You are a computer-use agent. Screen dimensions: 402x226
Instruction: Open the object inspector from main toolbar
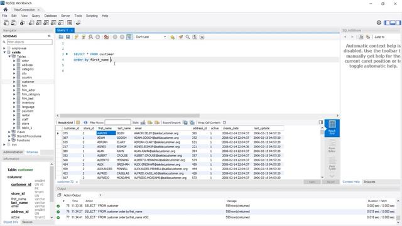pos(23,23)
